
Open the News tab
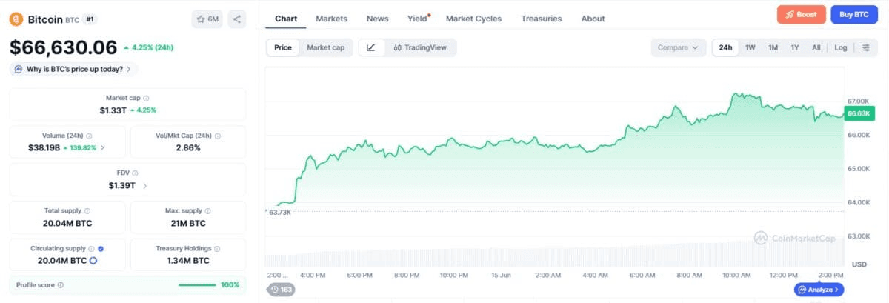tap(377, 19)
